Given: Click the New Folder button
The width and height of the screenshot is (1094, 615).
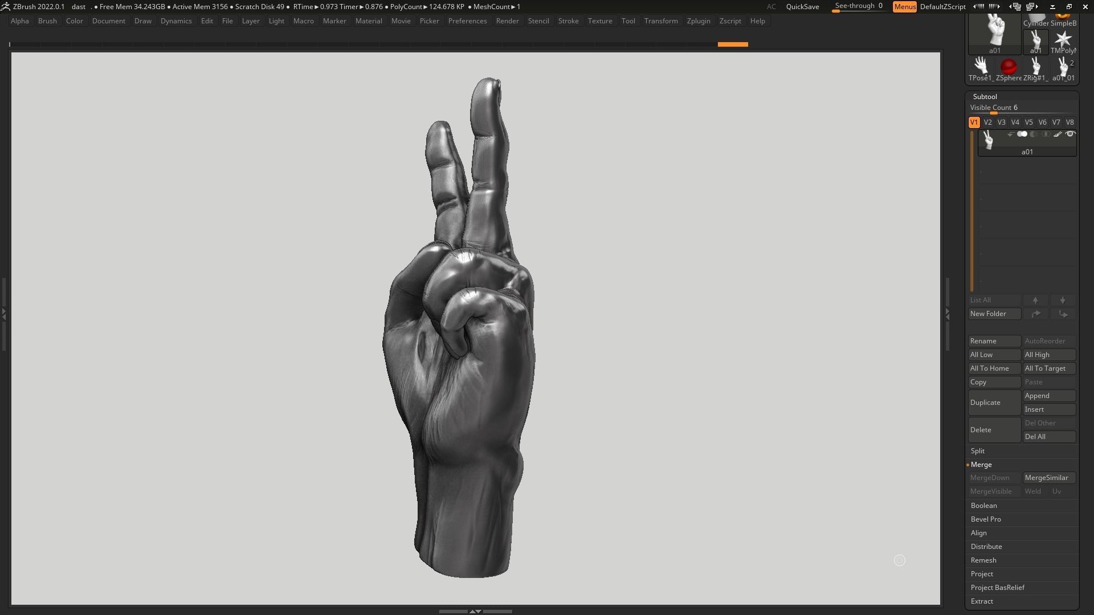Looking at the screenshot, I should (994, 314).
